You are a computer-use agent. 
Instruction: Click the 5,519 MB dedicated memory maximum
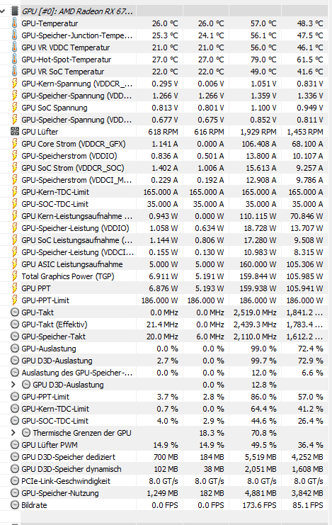tap(261, 458)
